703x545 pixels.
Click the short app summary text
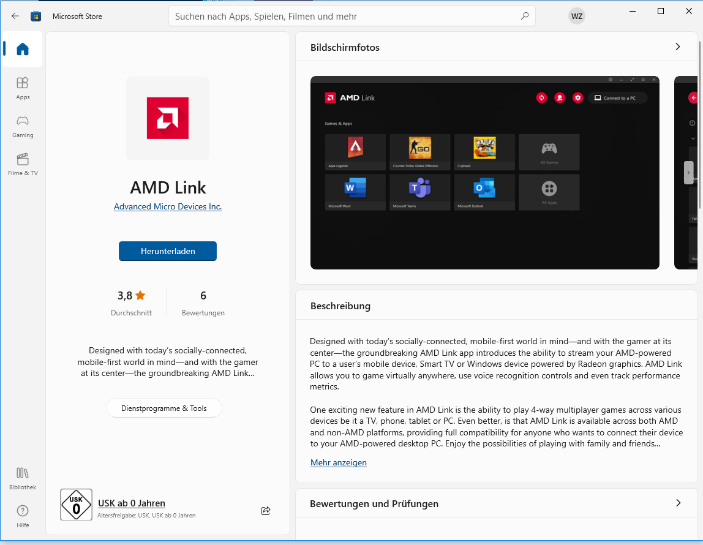pos(168,362)
